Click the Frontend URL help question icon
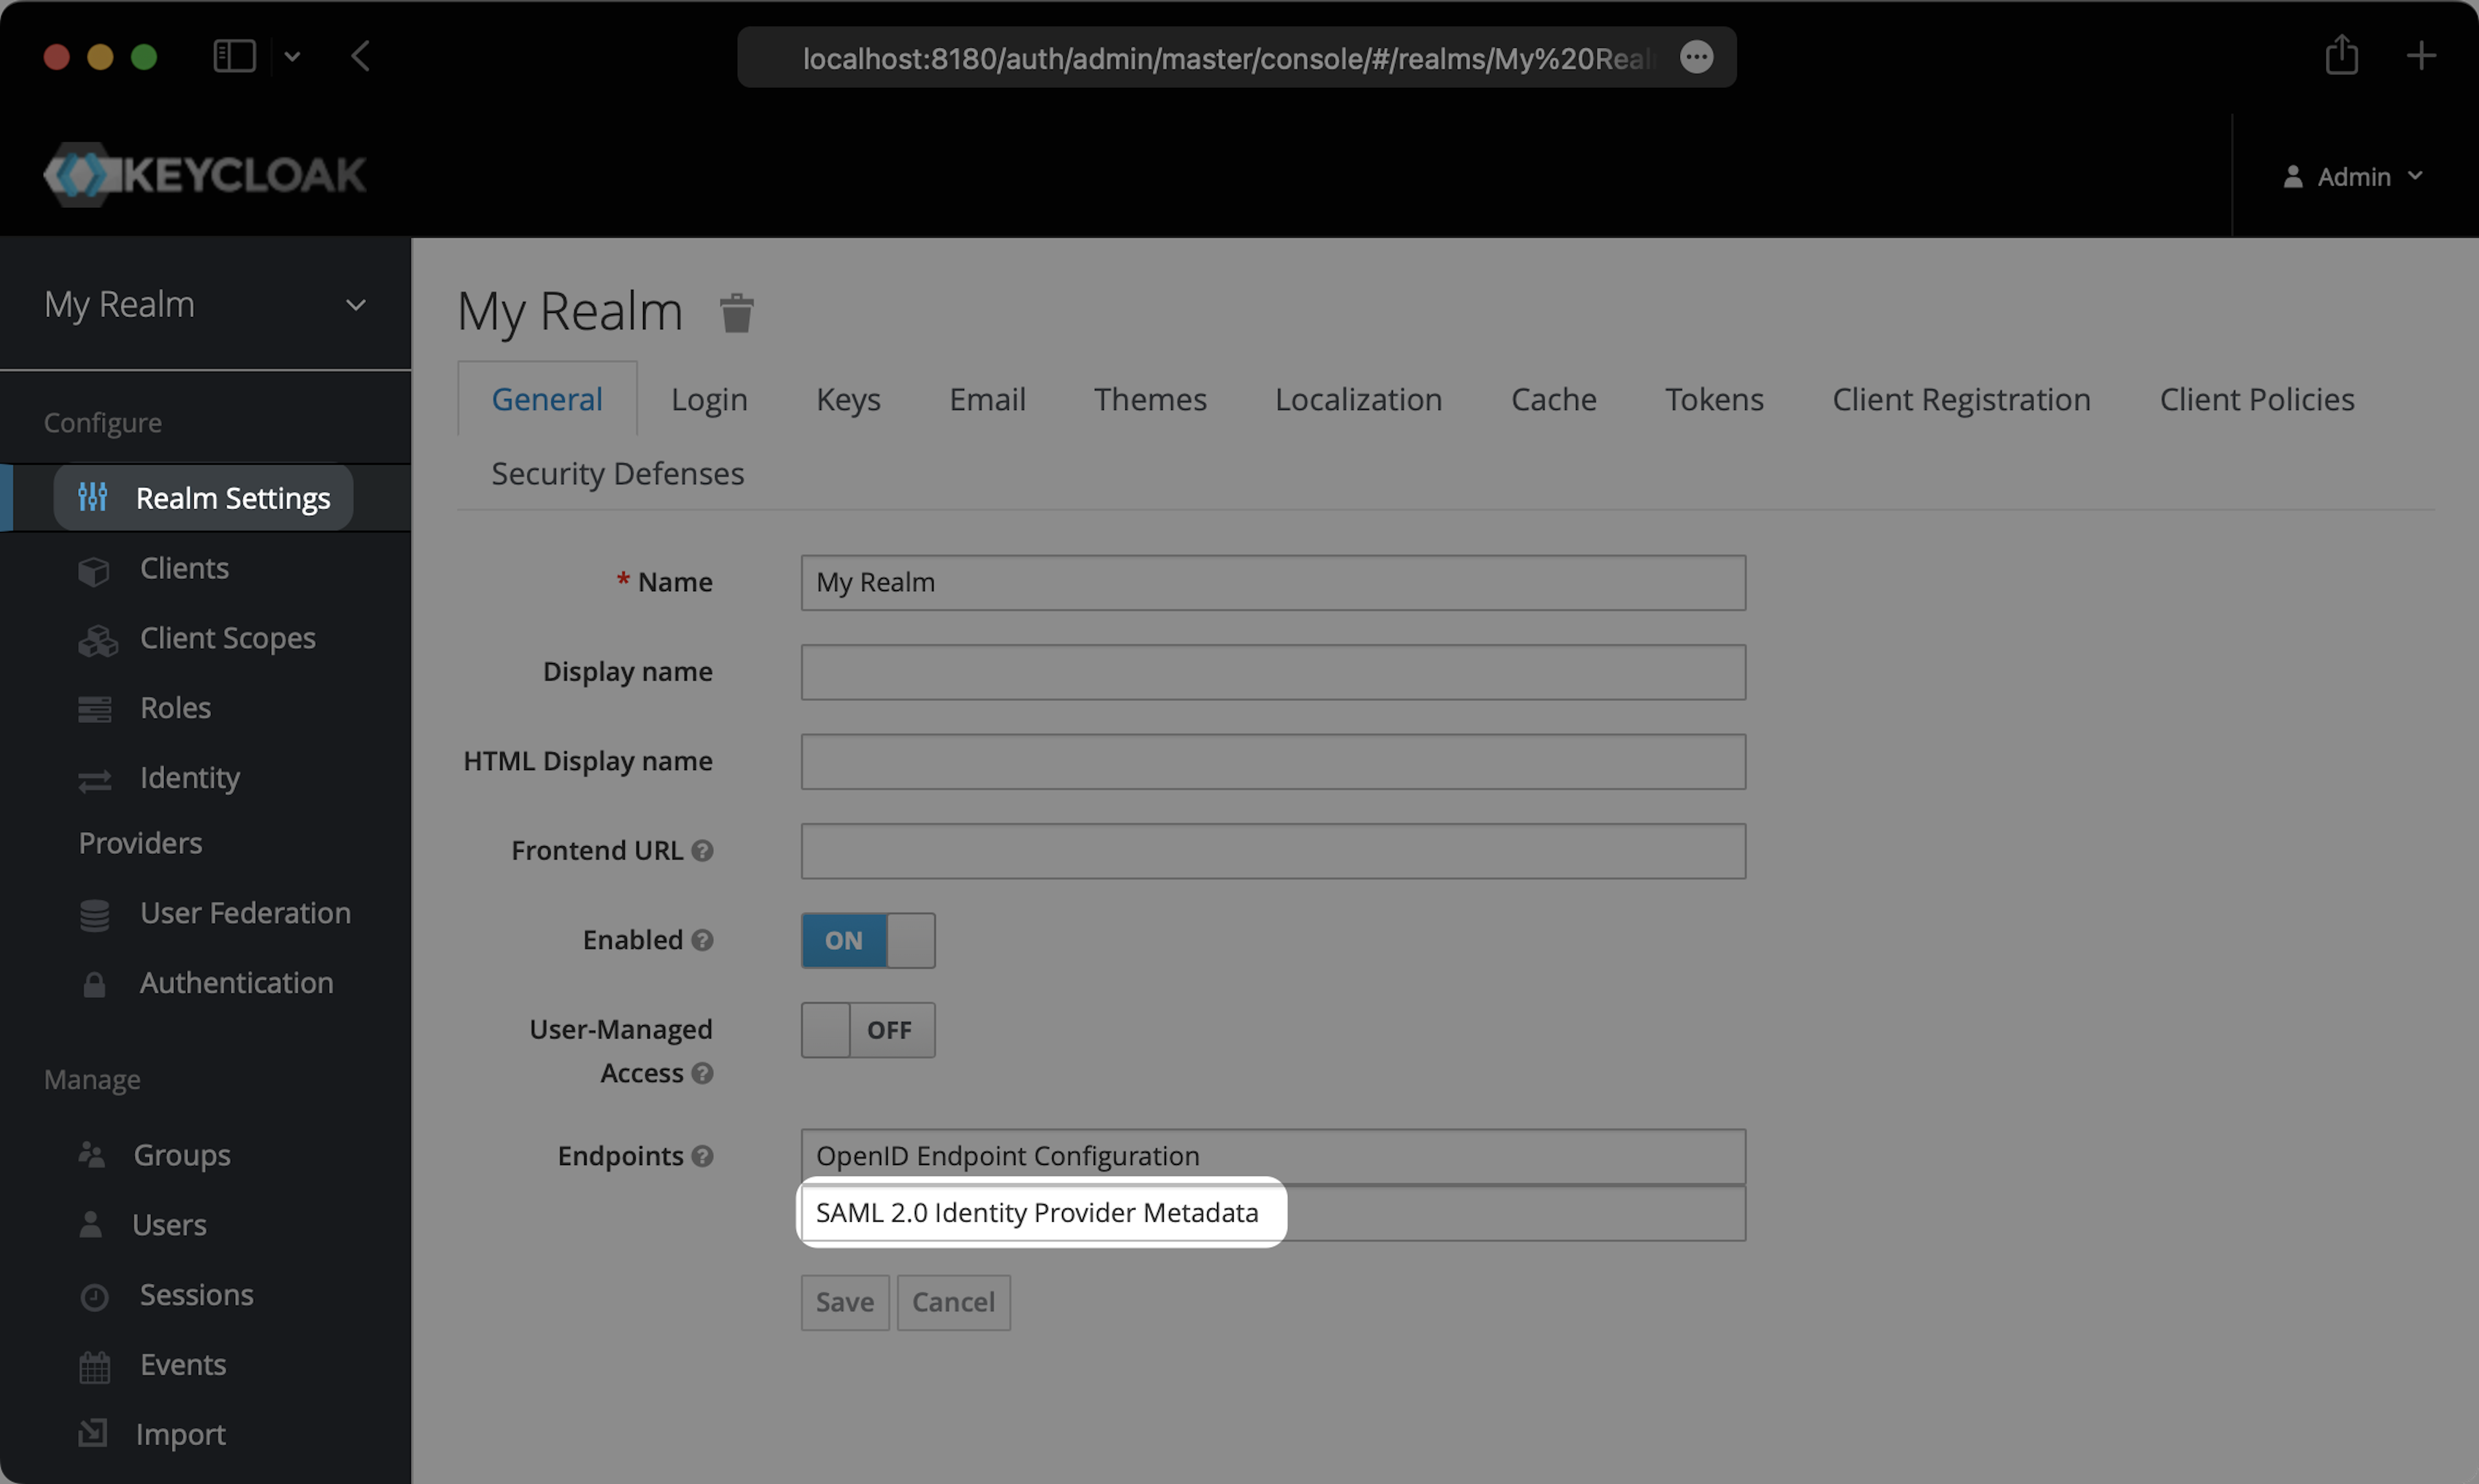 [x=702, y=850]
